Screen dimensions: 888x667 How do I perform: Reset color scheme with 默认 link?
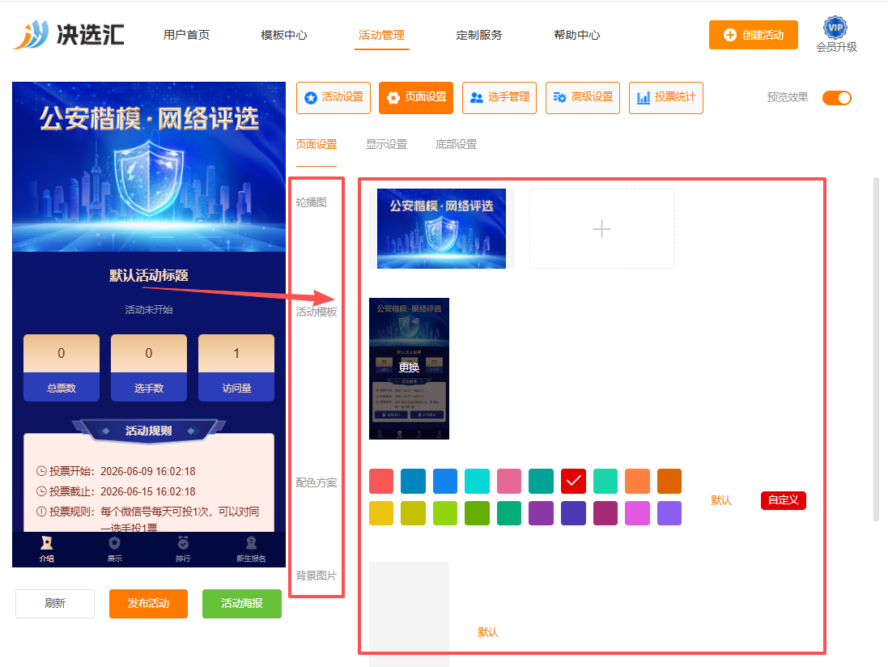pos(721,500)
